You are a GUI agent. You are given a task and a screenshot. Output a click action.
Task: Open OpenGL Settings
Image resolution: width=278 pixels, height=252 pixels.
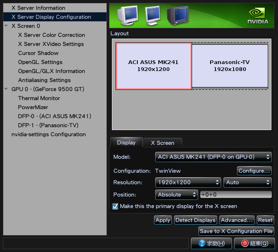[55, 62]
